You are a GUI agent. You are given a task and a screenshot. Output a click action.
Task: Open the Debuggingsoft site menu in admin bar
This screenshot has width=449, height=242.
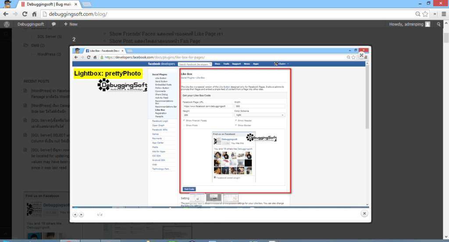coord(31,25)
